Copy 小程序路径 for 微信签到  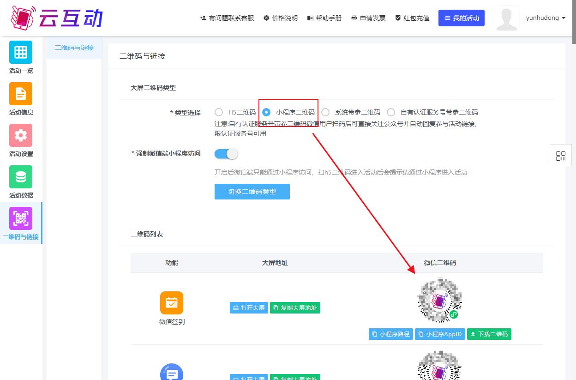pyautogui.click(x=391, y=334)
